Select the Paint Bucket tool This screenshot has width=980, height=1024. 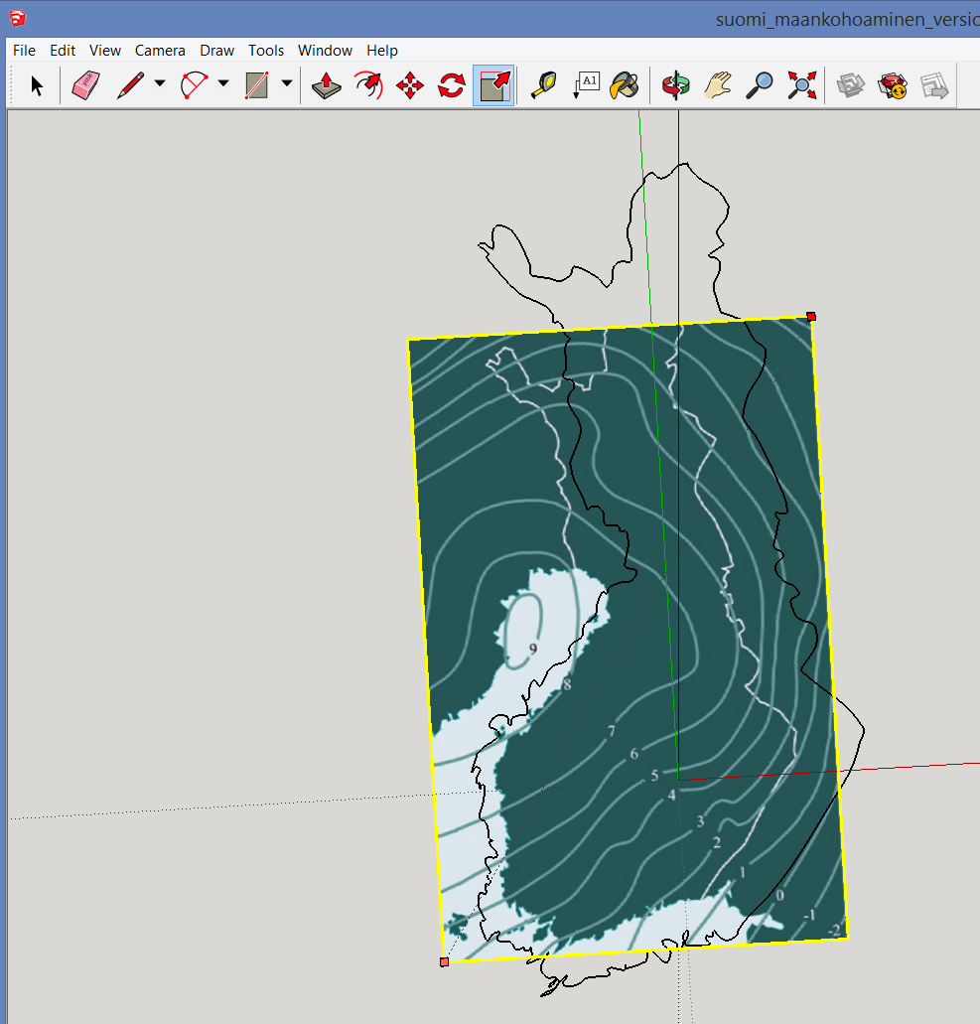(x=625, y=85)
